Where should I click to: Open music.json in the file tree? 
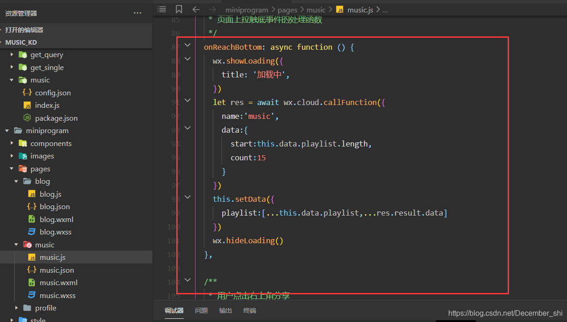57,270
